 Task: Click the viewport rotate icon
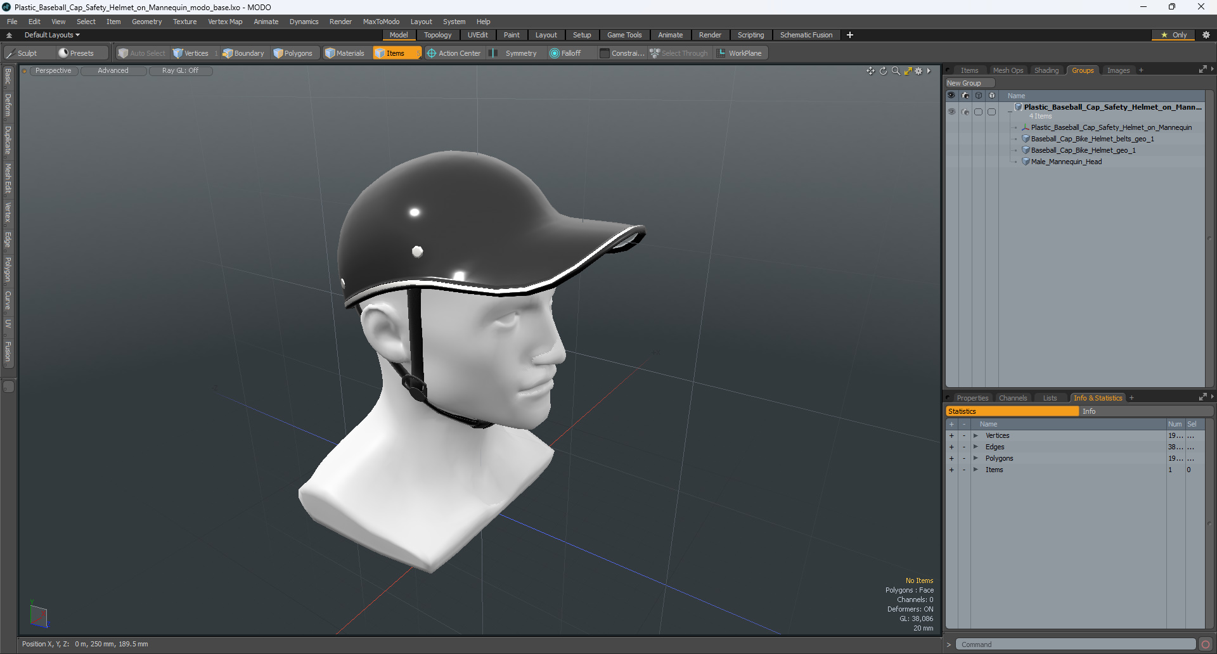click(884, 71)
